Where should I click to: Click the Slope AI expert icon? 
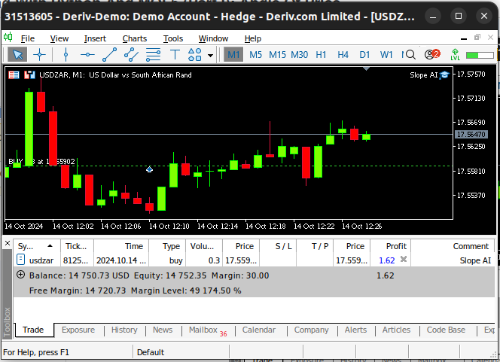pyautogui.click(x=444, y=75)
